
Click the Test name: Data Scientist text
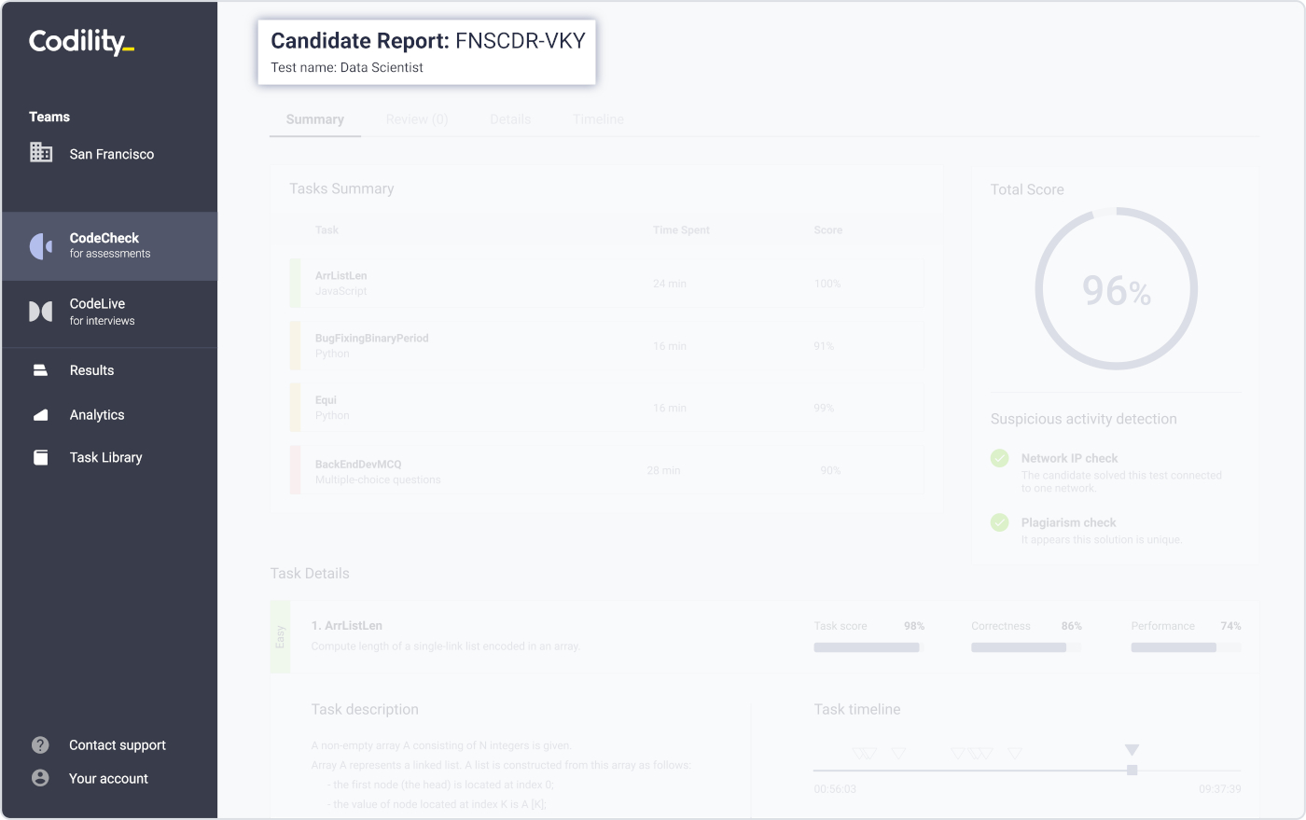347,67
